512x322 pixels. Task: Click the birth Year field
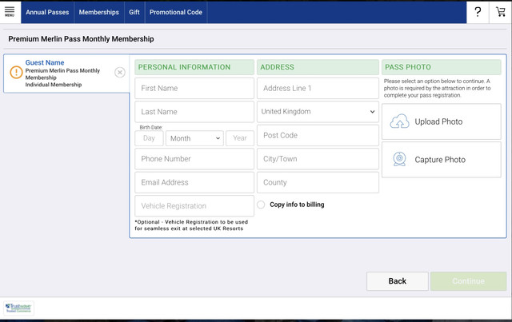pos(240,138)
